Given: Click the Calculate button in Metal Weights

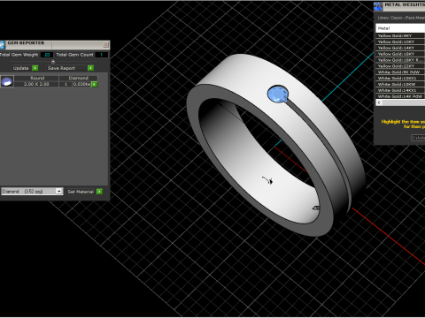Looking at the screenshot, I should point(418,138).
